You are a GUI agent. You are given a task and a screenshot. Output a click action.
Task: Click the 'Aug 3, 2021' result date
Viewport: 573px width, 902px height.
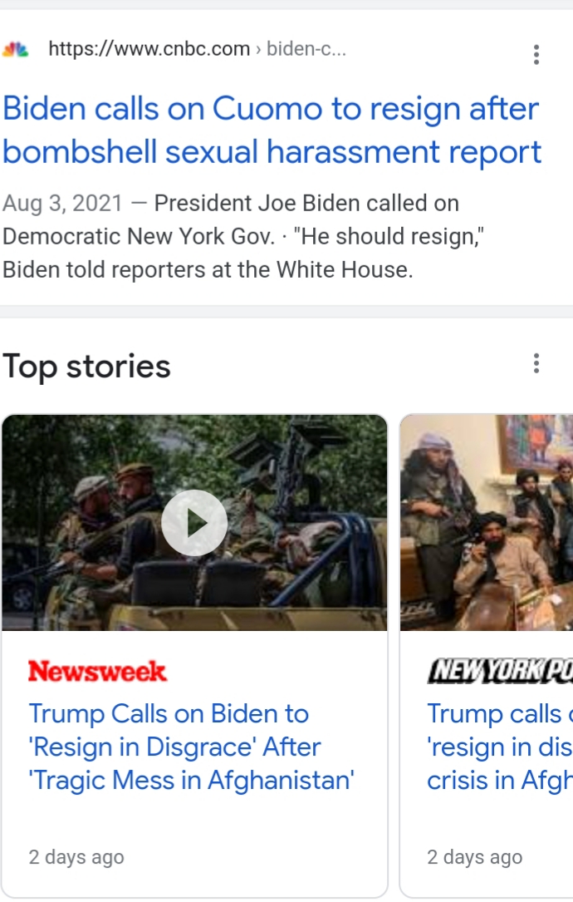tap(62, 204)
